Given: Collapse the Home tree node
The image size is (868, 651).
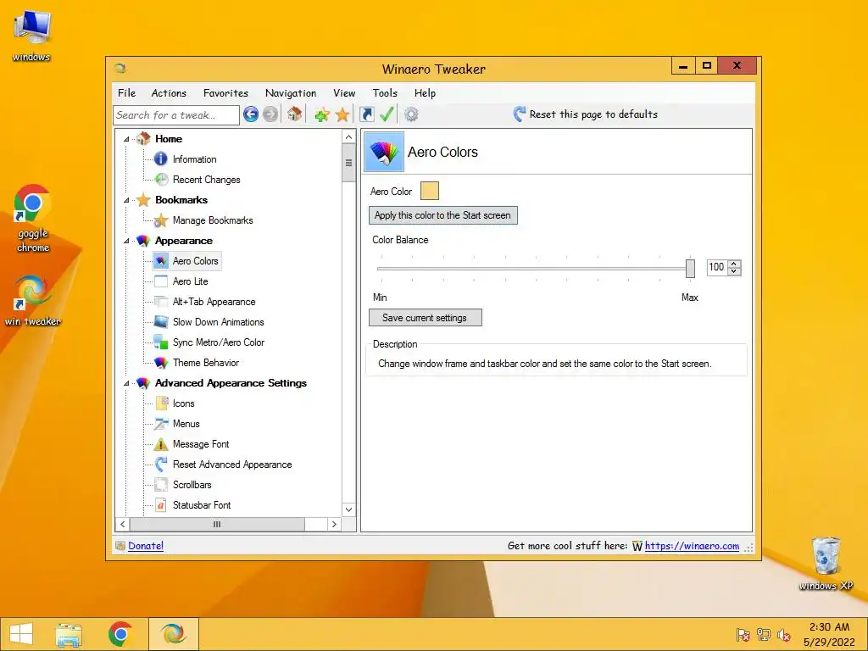Looking at the screenshot, I should [x=126, y=139].
